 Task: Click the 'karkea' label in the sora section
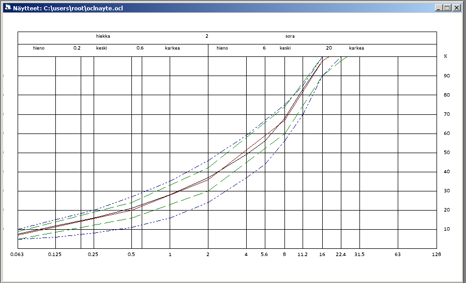point(356,48)
